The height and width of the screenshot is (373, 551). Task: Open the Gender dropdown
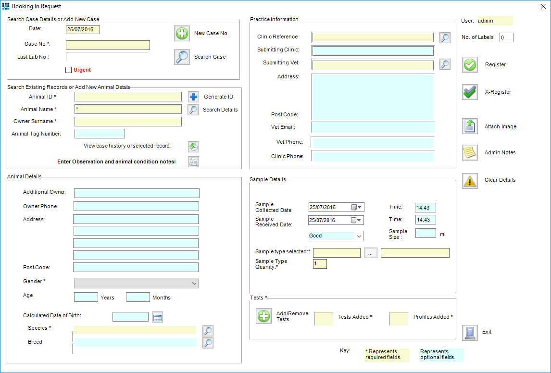point(194,283)
